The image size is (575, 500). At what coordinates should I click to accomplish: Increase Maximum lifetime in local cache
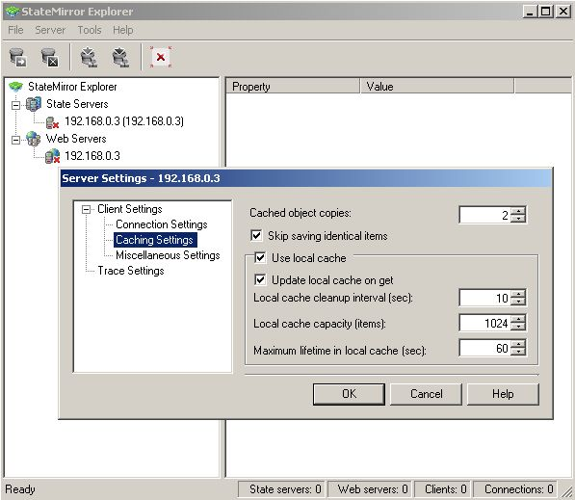pyautogui.click(x=518, y=344)
